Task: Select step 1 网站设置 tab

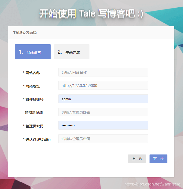Action: 33,52
